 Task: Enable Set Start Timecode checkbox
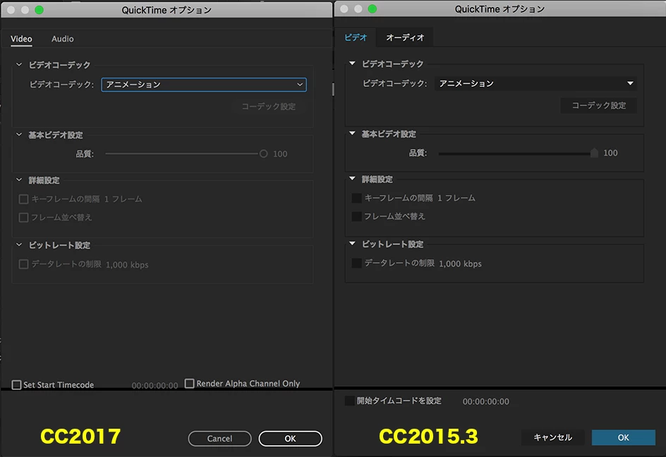(16, 385)
